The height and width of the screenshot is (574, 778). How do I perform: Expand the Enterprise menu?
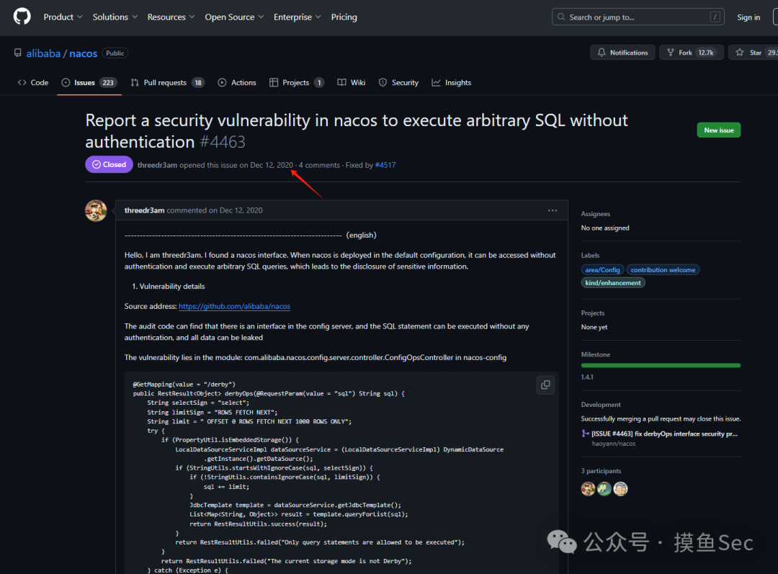[298, 17]
